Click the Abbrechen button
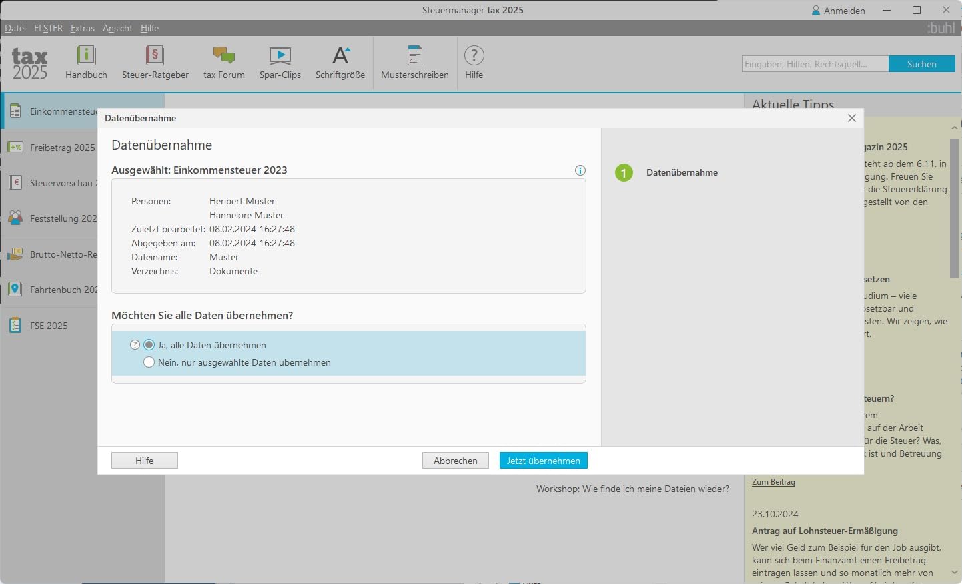The image size is (962, 584). (456, 461)
